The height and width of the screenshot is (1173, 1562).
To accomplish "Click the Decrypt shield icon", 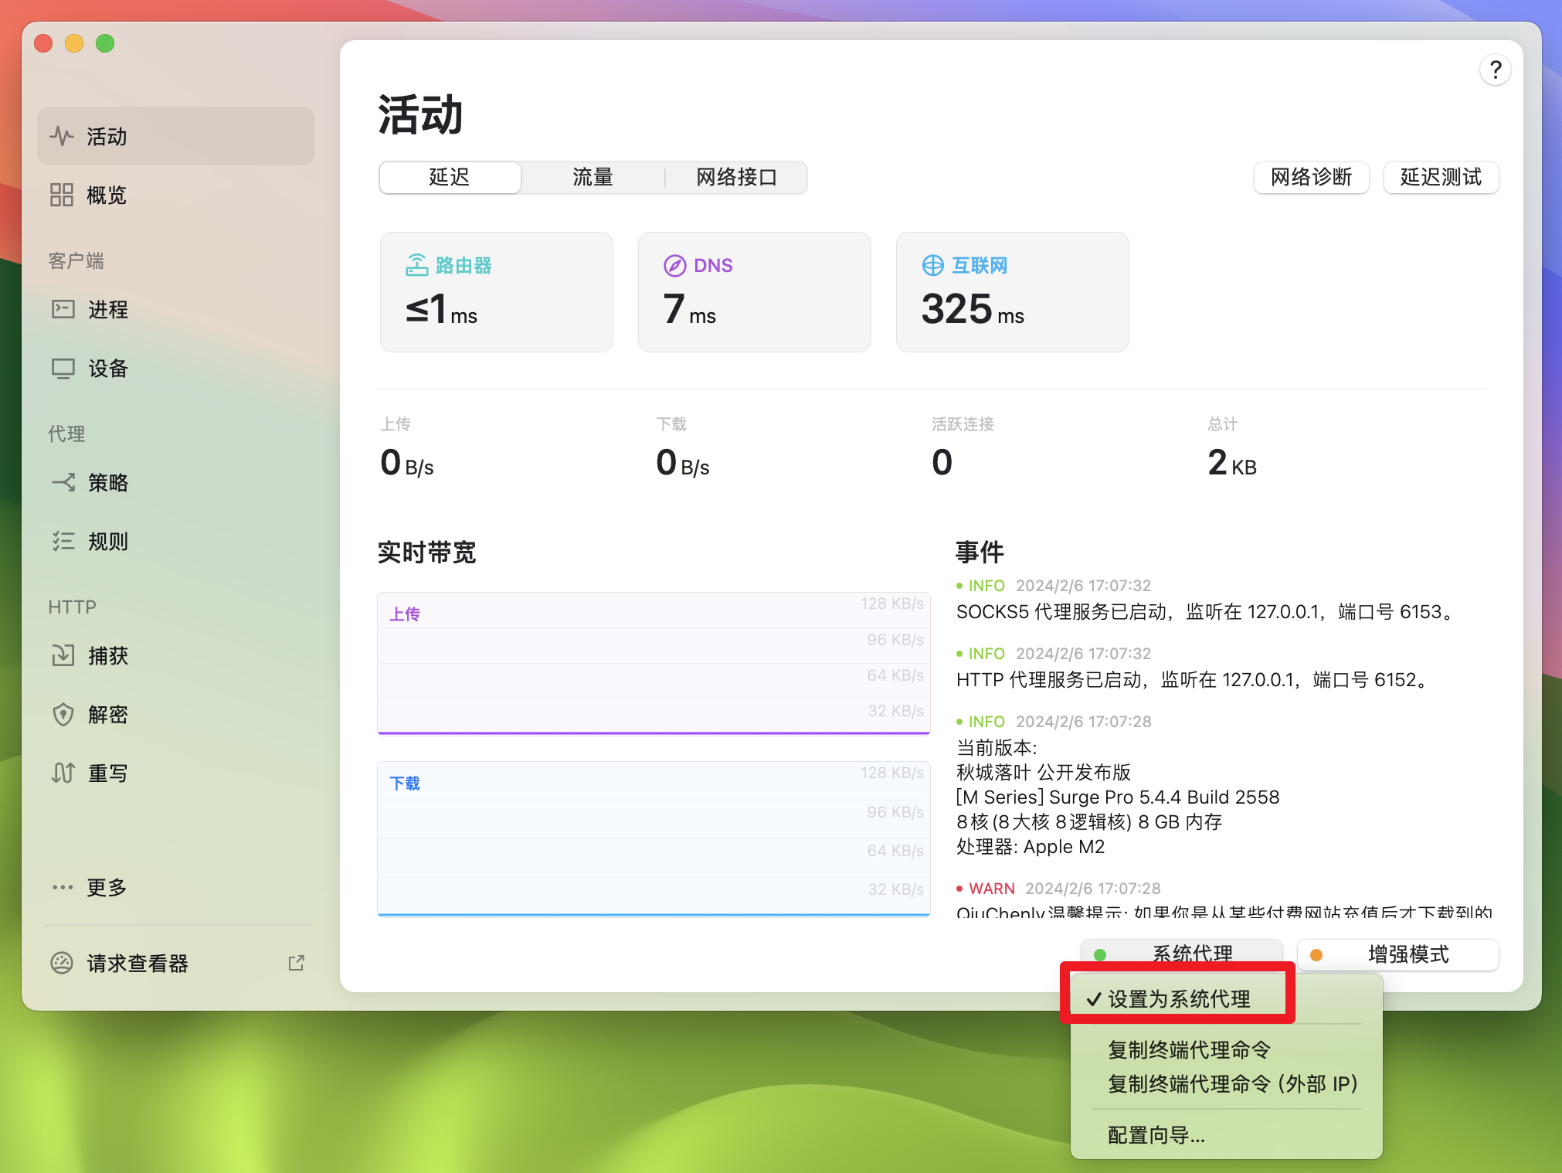I will click(63, 714).
